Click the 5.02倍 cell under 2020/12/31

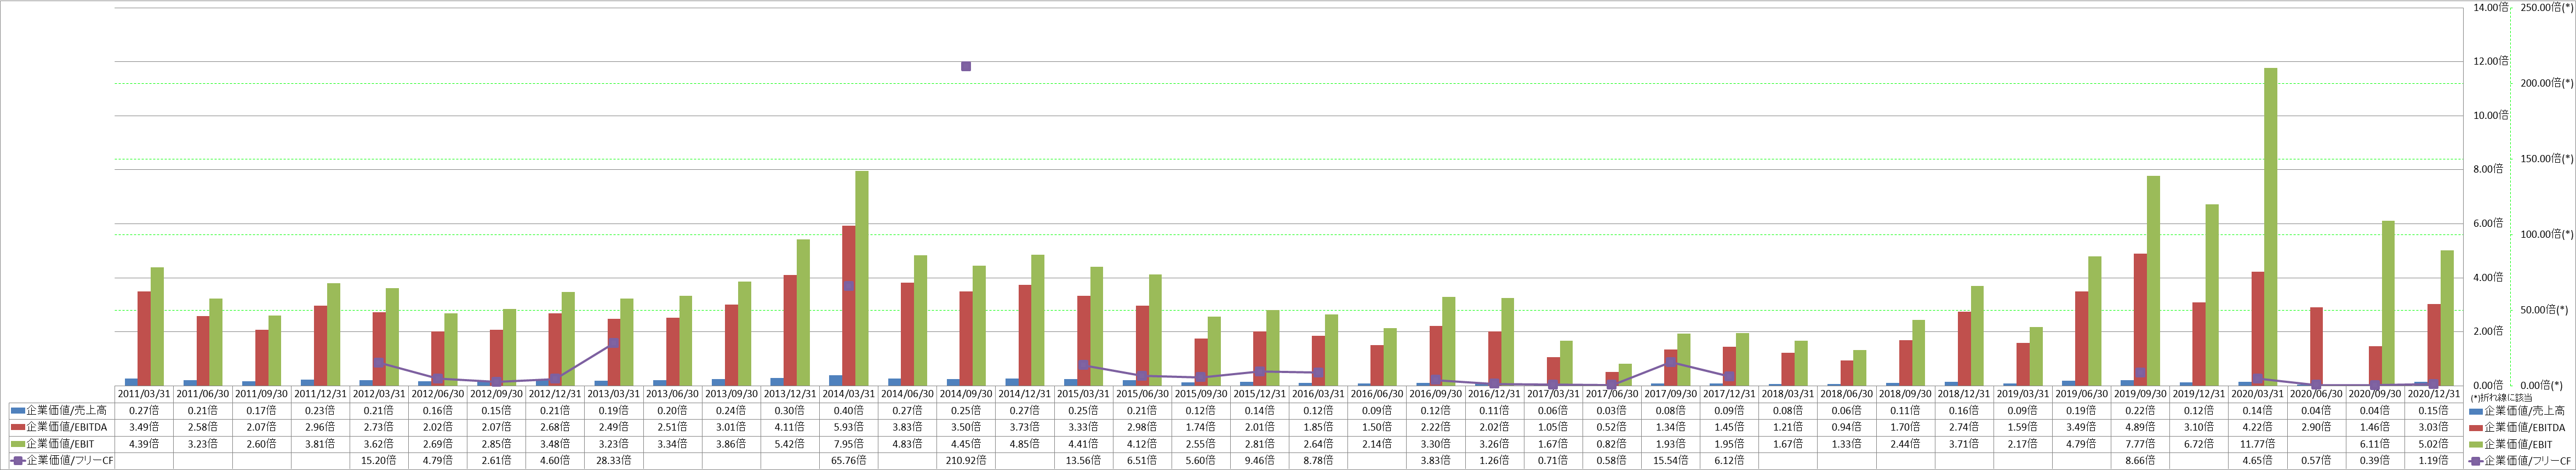[2433, 444]
